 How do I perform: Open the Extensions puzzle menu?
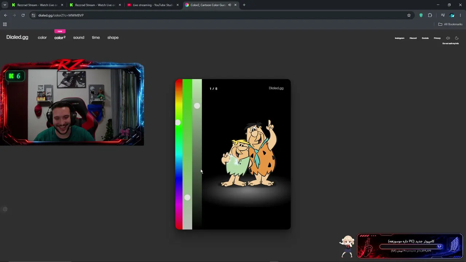coord(430,15)
